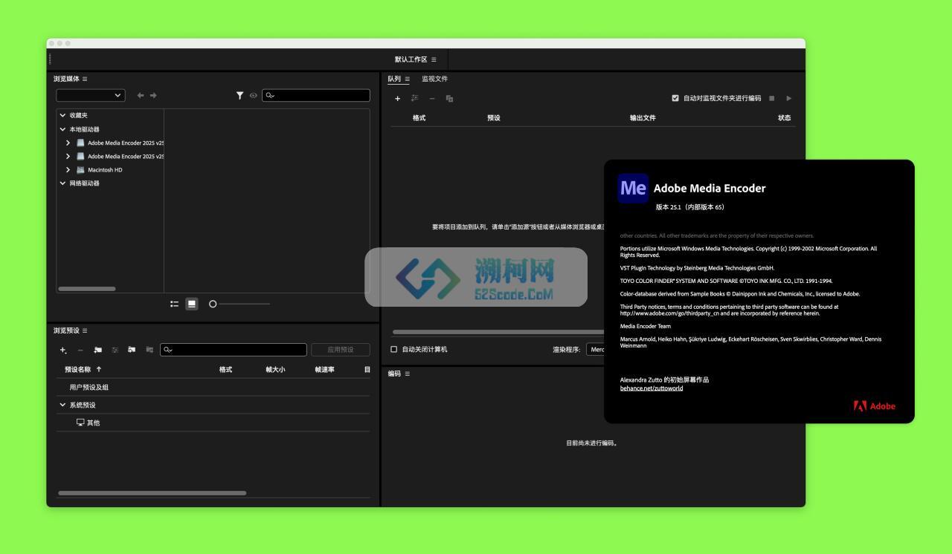Click the add output icon in queue
Screen dimensions: 952x554
(x=414, y=98)
